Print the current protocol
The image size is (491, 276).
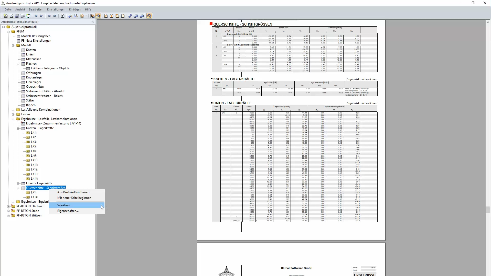click(22, 16)
